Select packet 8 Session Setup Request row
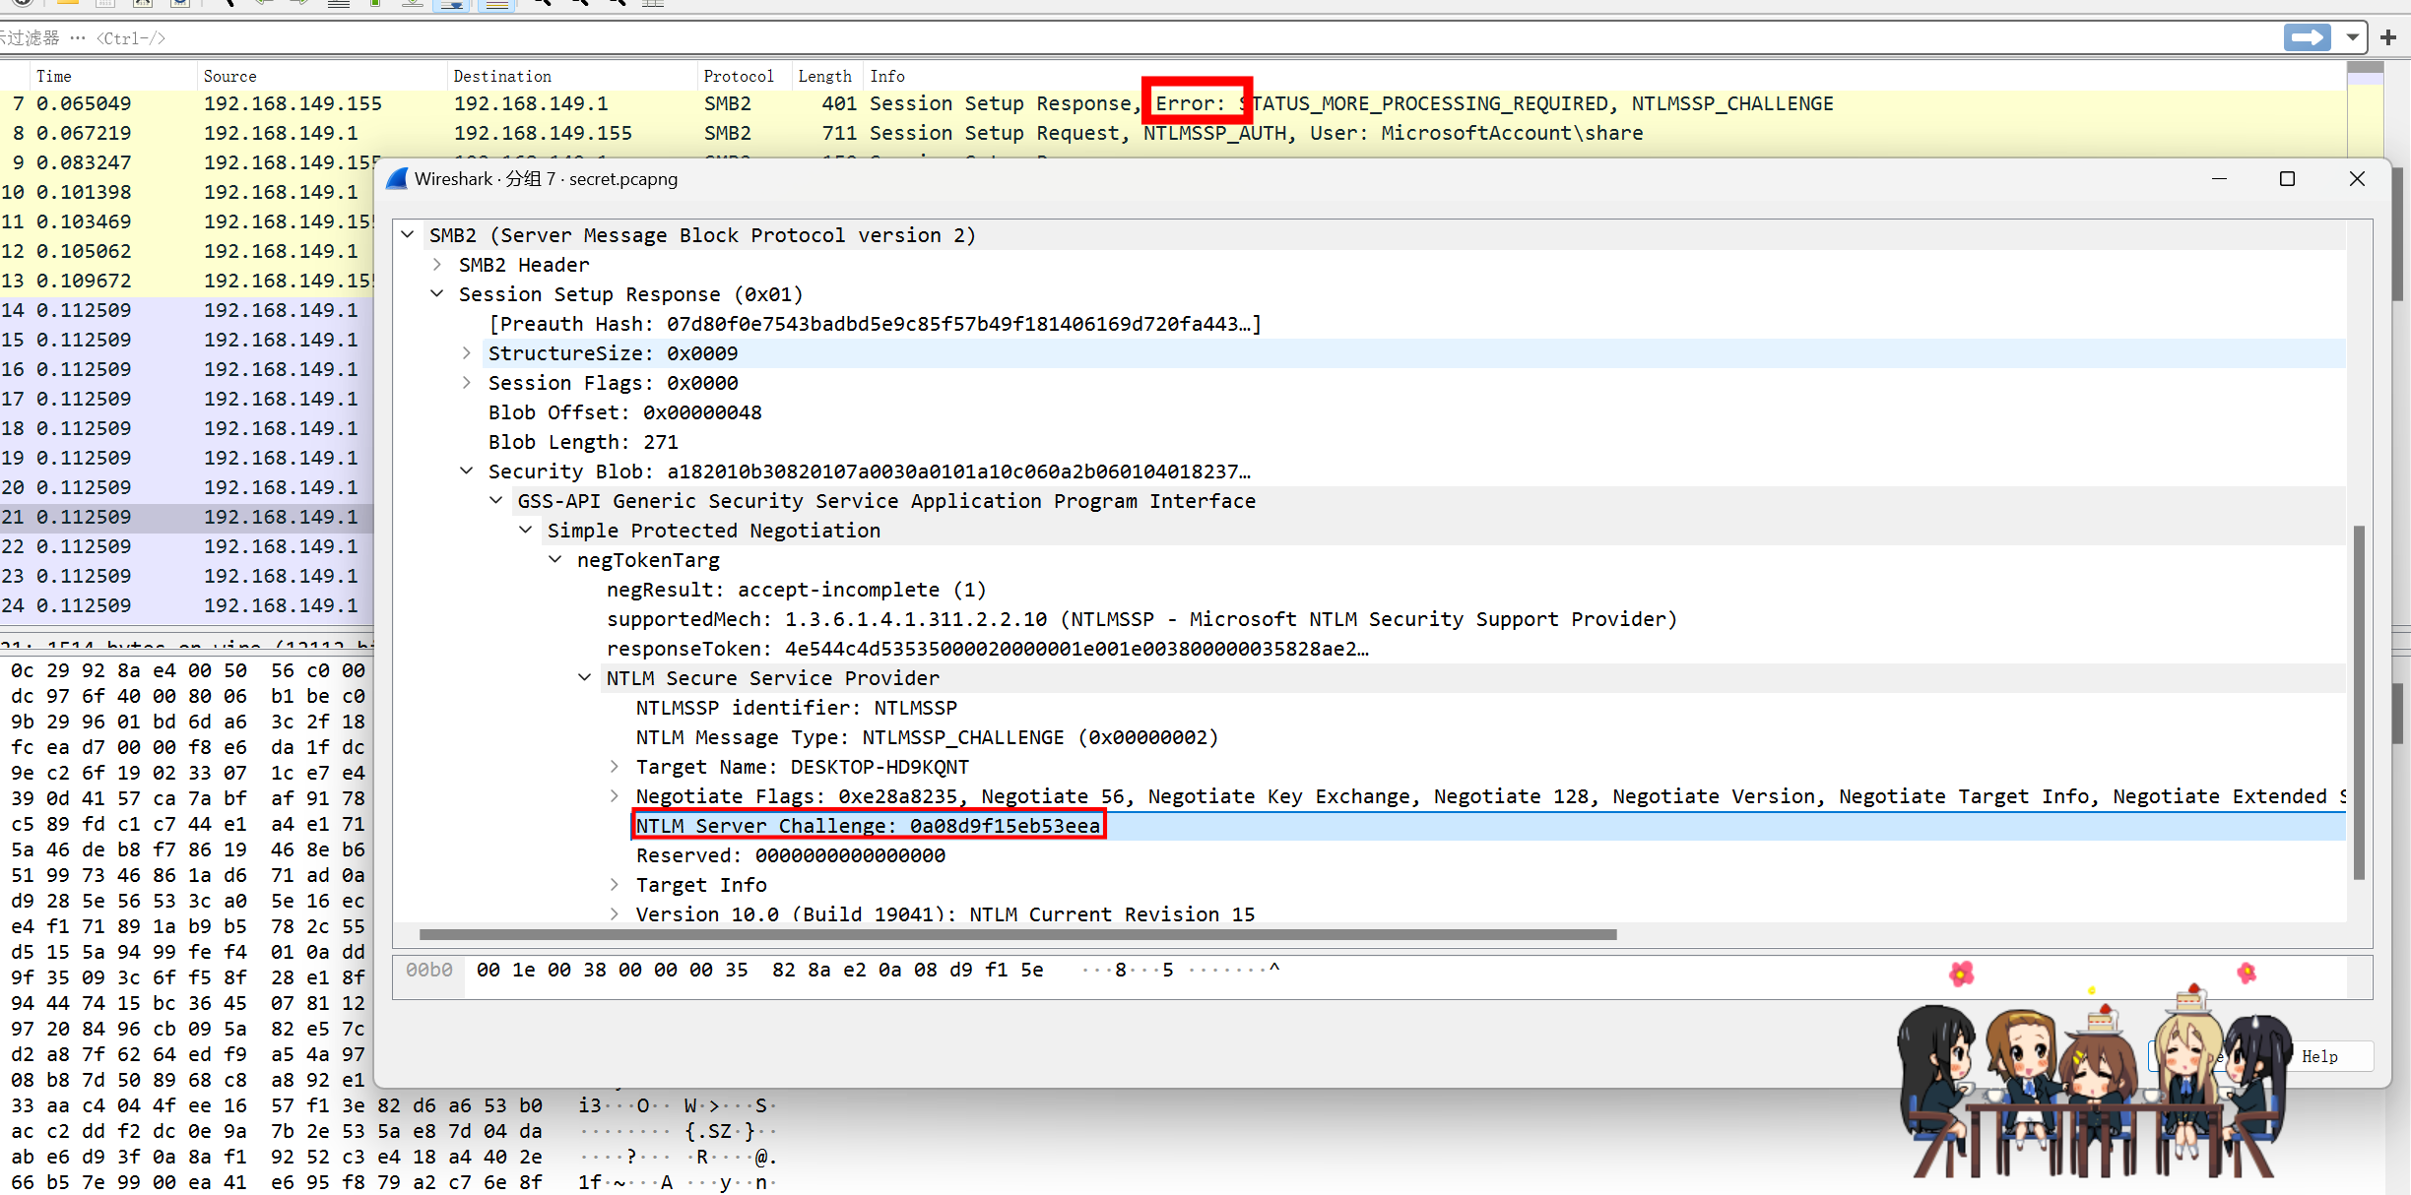 [985, 133]
